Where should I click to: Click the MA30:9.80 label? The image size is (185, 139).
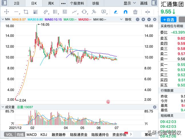click(35, 19)
